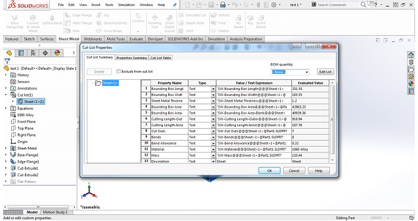Expand the Base-Flange1 feature node
This screenshot has height=221, width=418.
pos(6,155)
